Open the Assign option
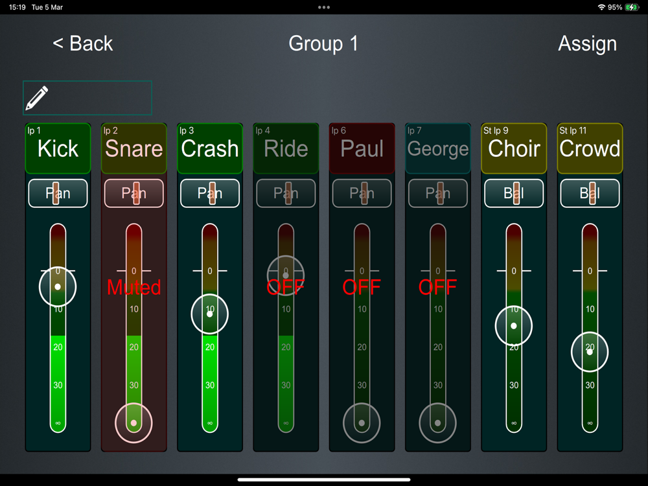648x486 pixels. pos(587,44)
